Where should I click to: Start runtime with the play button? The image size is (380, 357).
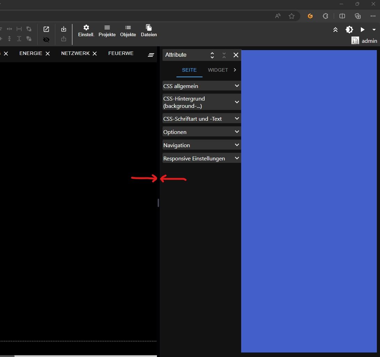(362, 30)
